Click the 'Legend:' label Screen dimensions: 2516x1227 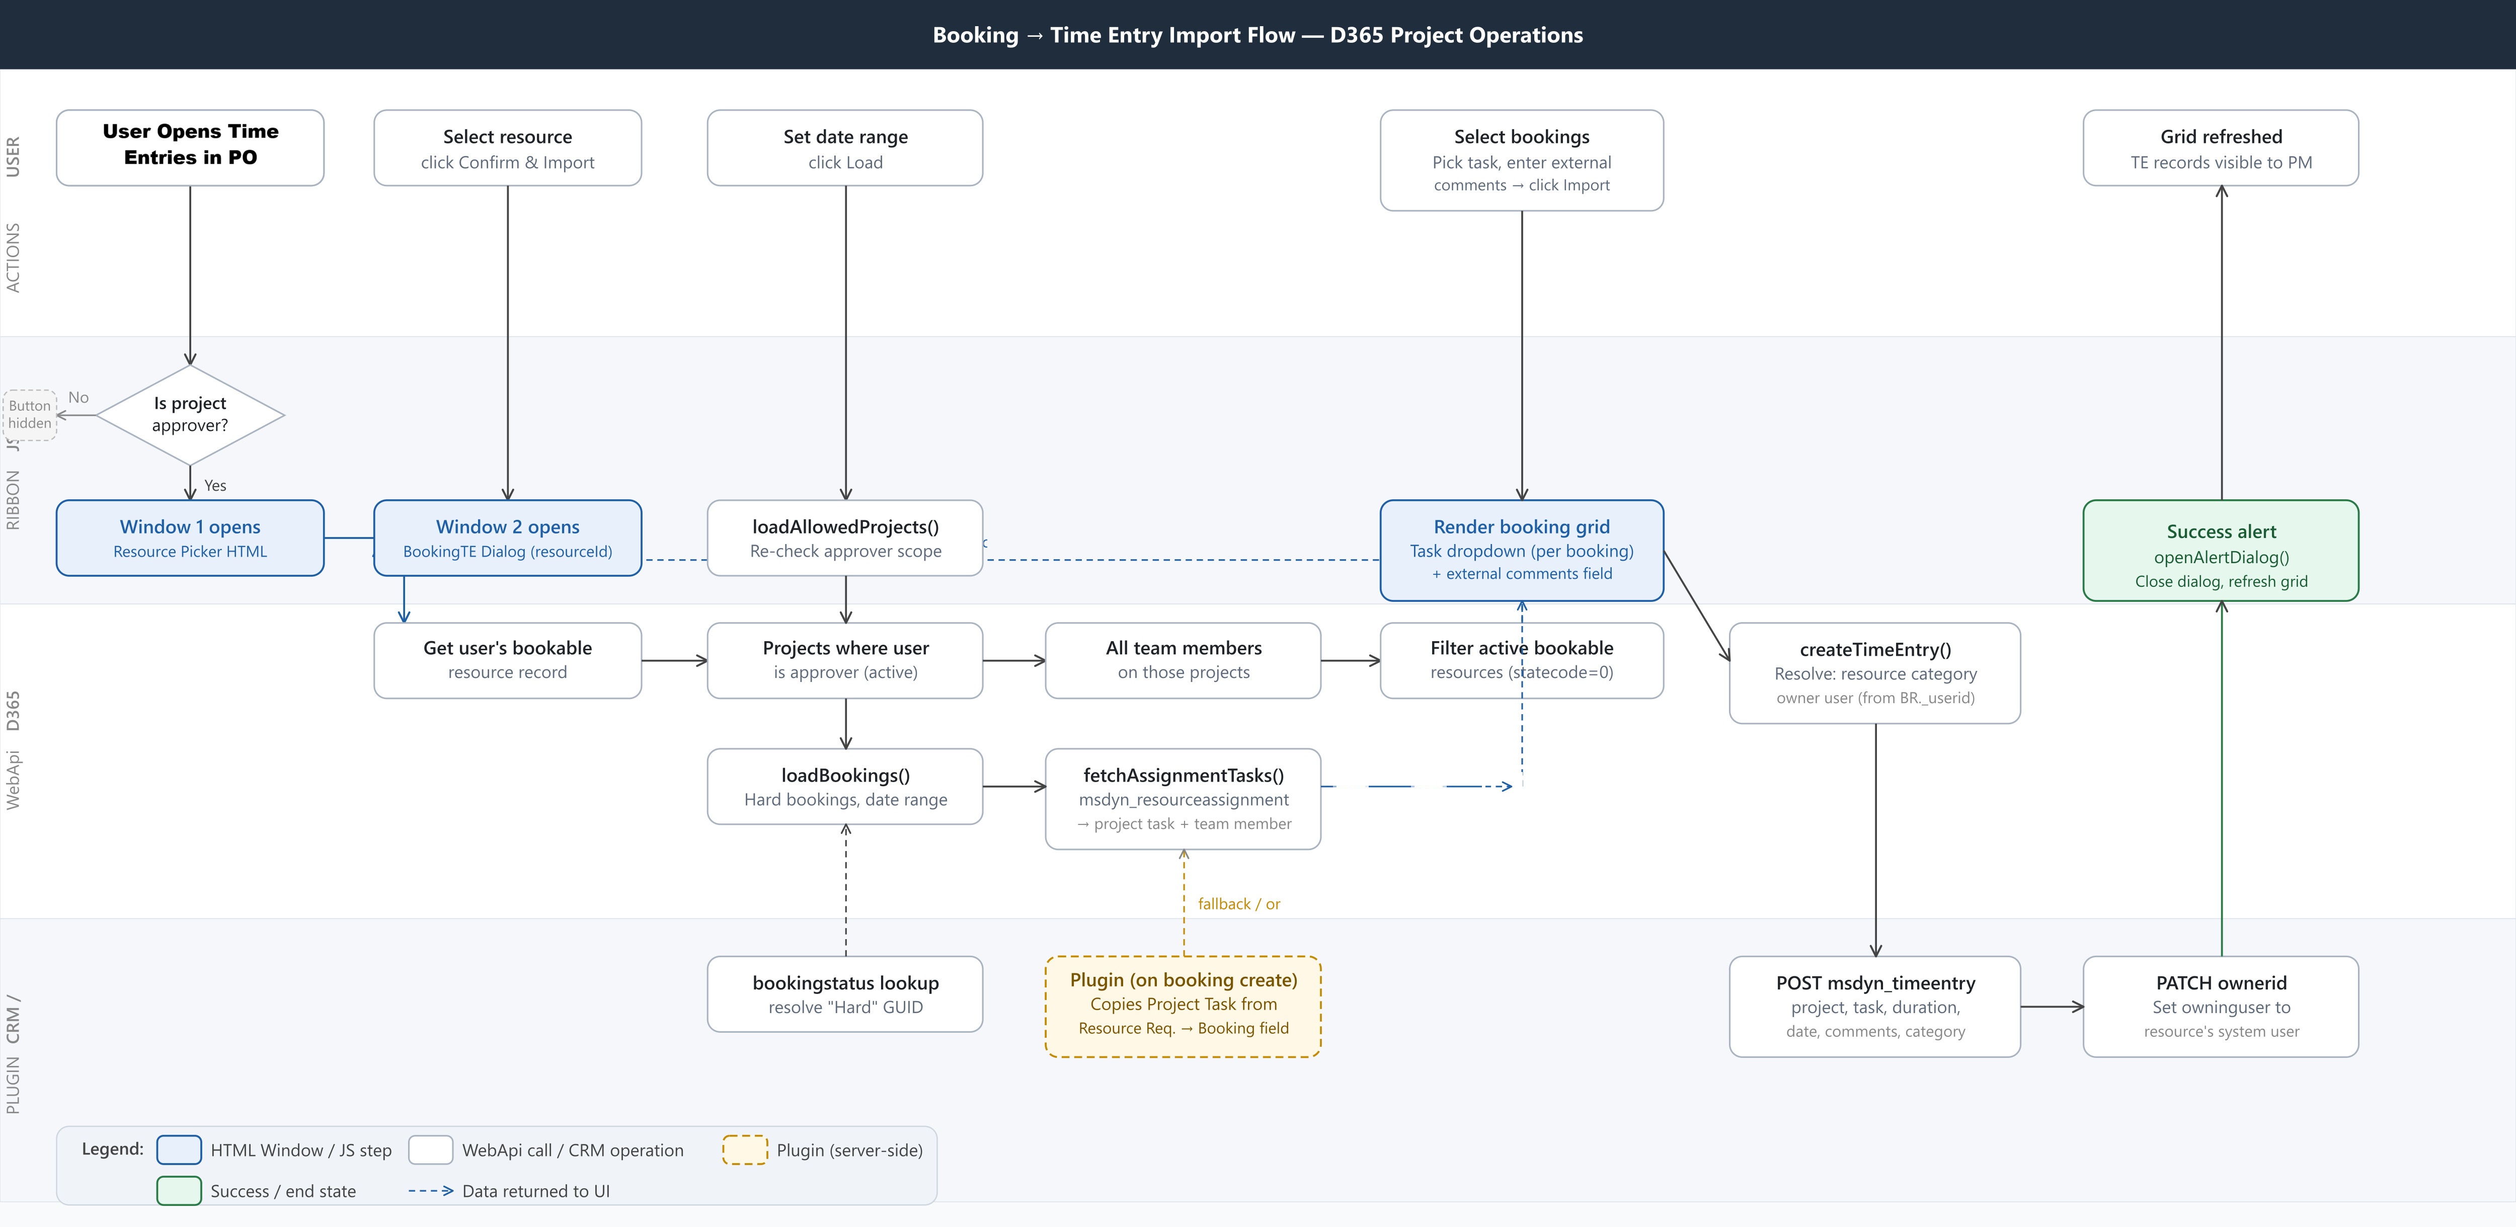click(x=112, y=1149)
